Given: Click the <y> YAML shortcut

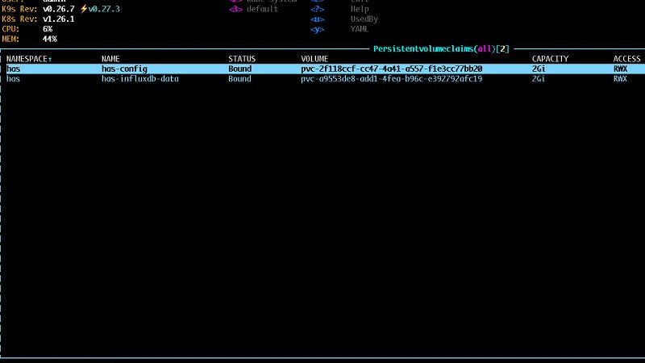Looking at the screenshot, I should click(x=339, y=29).
